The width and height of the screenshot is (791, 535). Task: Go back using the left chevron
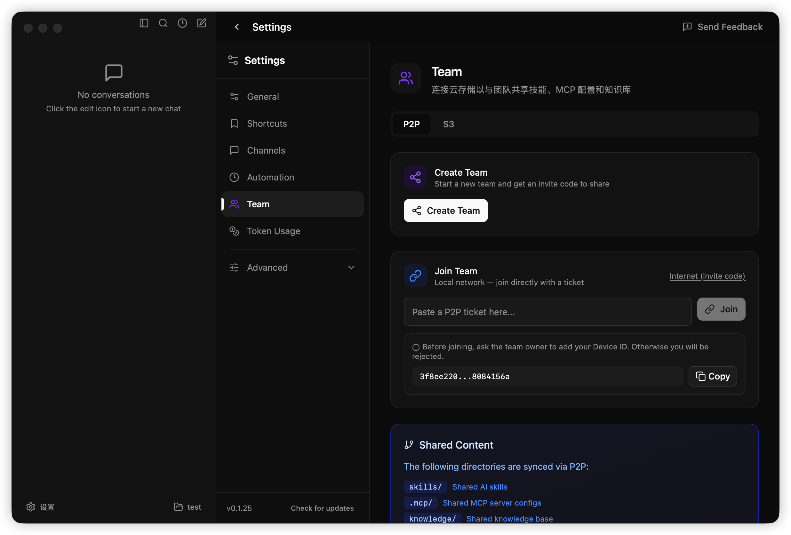(237, 27)
